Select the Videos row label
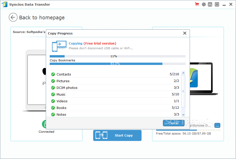 tap(62, 101)
